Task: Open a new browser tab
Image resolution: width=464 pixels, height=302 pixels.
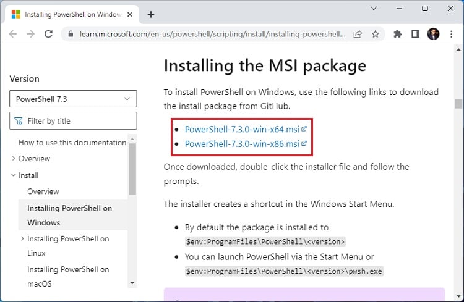Action: tap(151, 14)
